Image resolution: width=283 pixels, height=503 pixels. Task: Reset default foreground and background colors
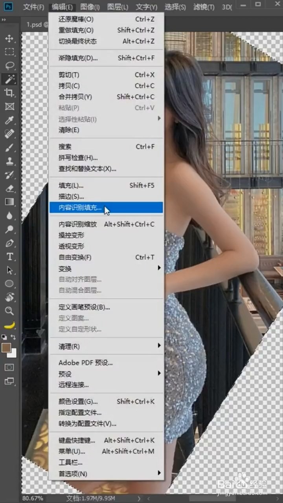click(x=4, y=337)
